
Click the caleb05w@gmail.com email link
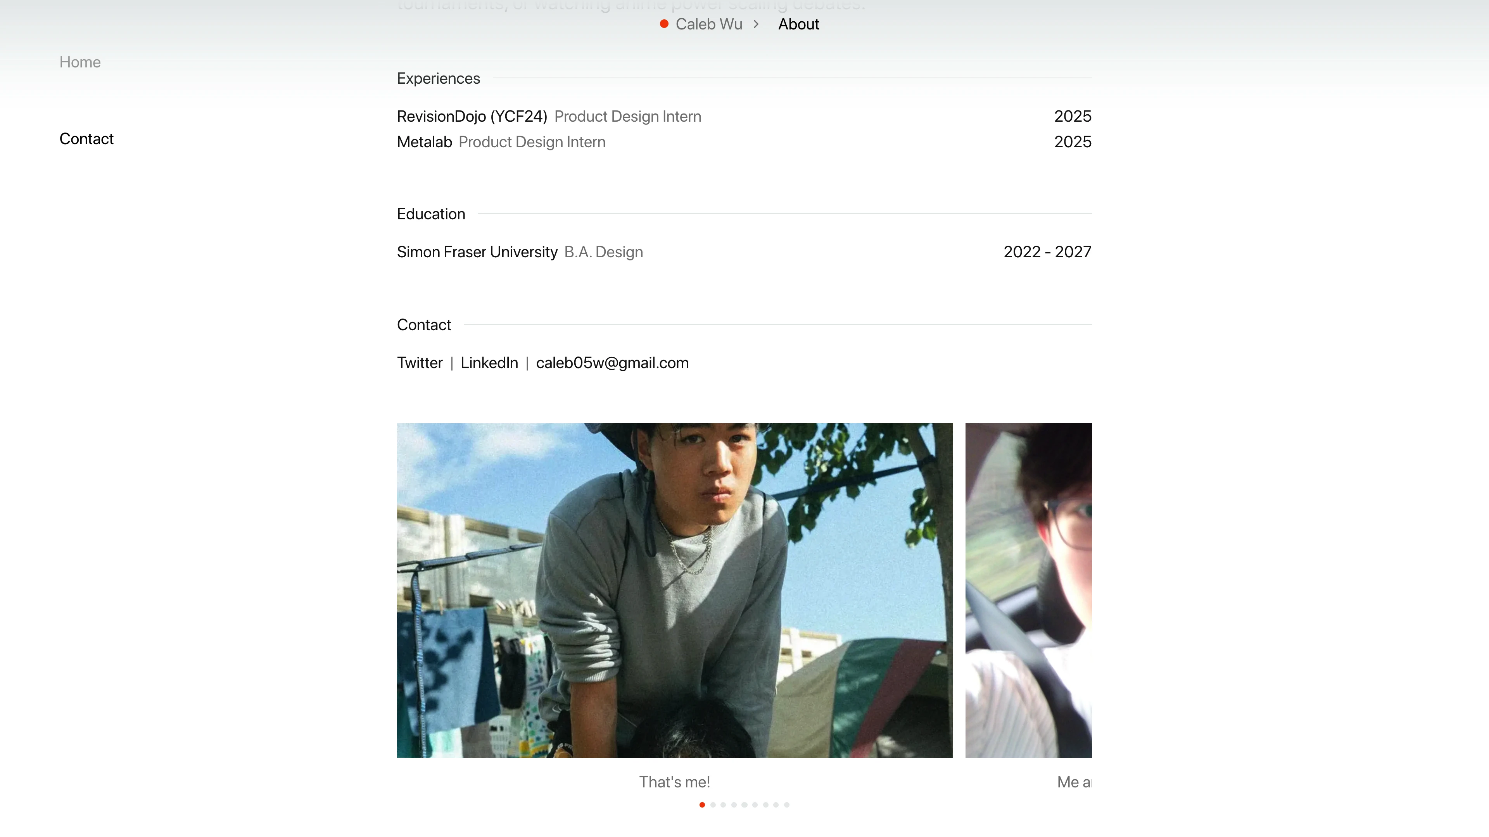click(612, 363)
